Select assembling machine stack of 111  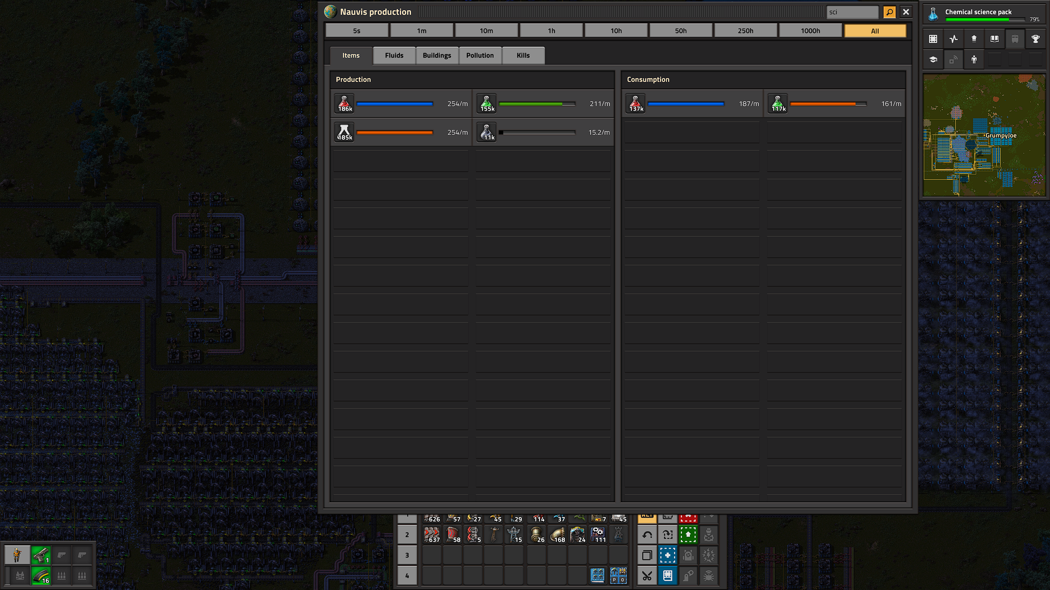click(x=598, y=535)
